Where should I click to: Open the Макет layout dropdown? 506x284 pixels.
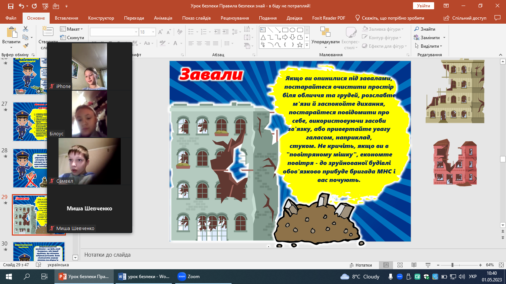point(71,29)
